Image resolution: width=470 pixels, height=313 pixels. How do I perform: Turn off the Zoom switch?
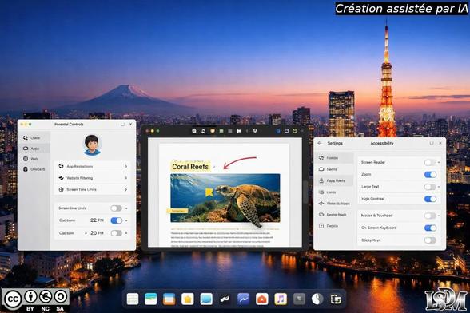(x=430, y=175)
